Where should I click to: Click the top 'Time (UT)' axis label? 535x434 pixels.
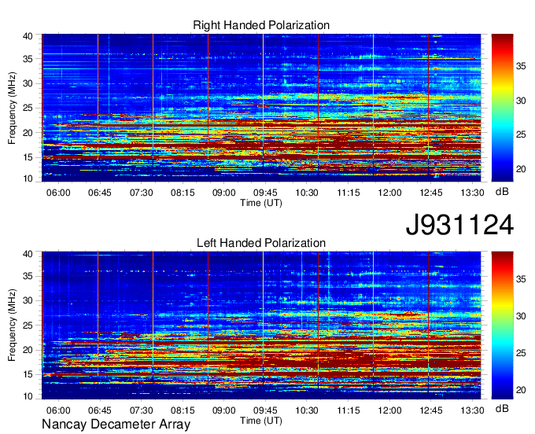click(x=261, y=203)
